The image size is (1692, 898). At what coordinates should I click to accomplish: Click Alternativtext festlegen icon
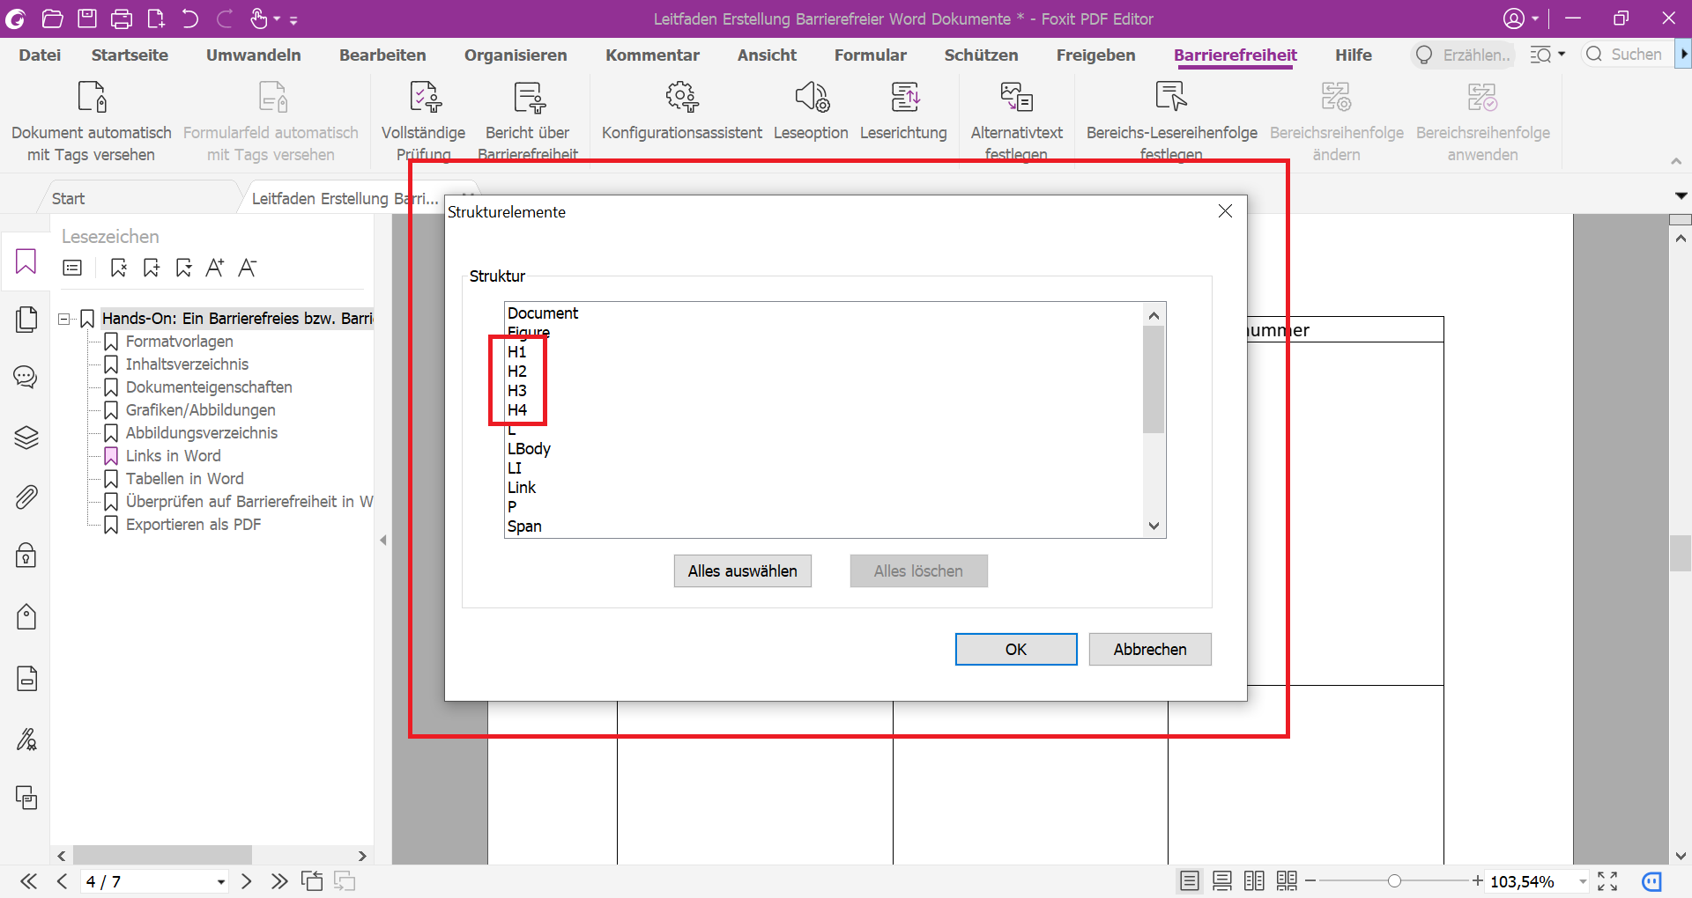point(1016,98)
